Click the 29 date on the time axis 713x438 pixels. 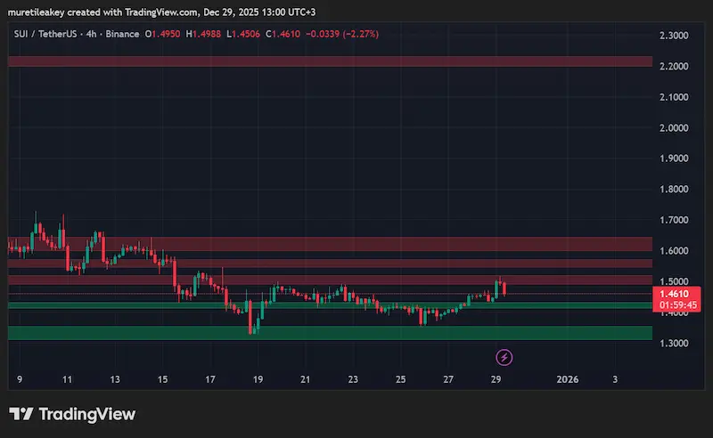(x=496, y=379)
